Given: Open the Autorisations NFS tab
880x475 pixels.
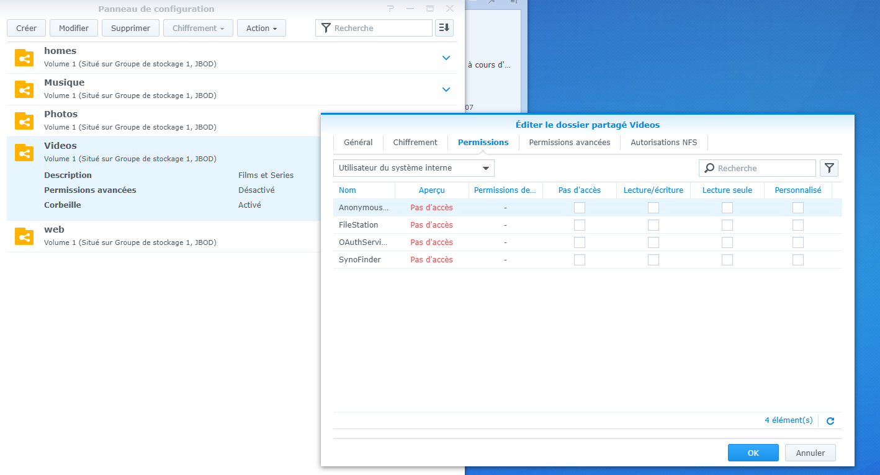Looking at the screenshot, I should coord(663,142).
